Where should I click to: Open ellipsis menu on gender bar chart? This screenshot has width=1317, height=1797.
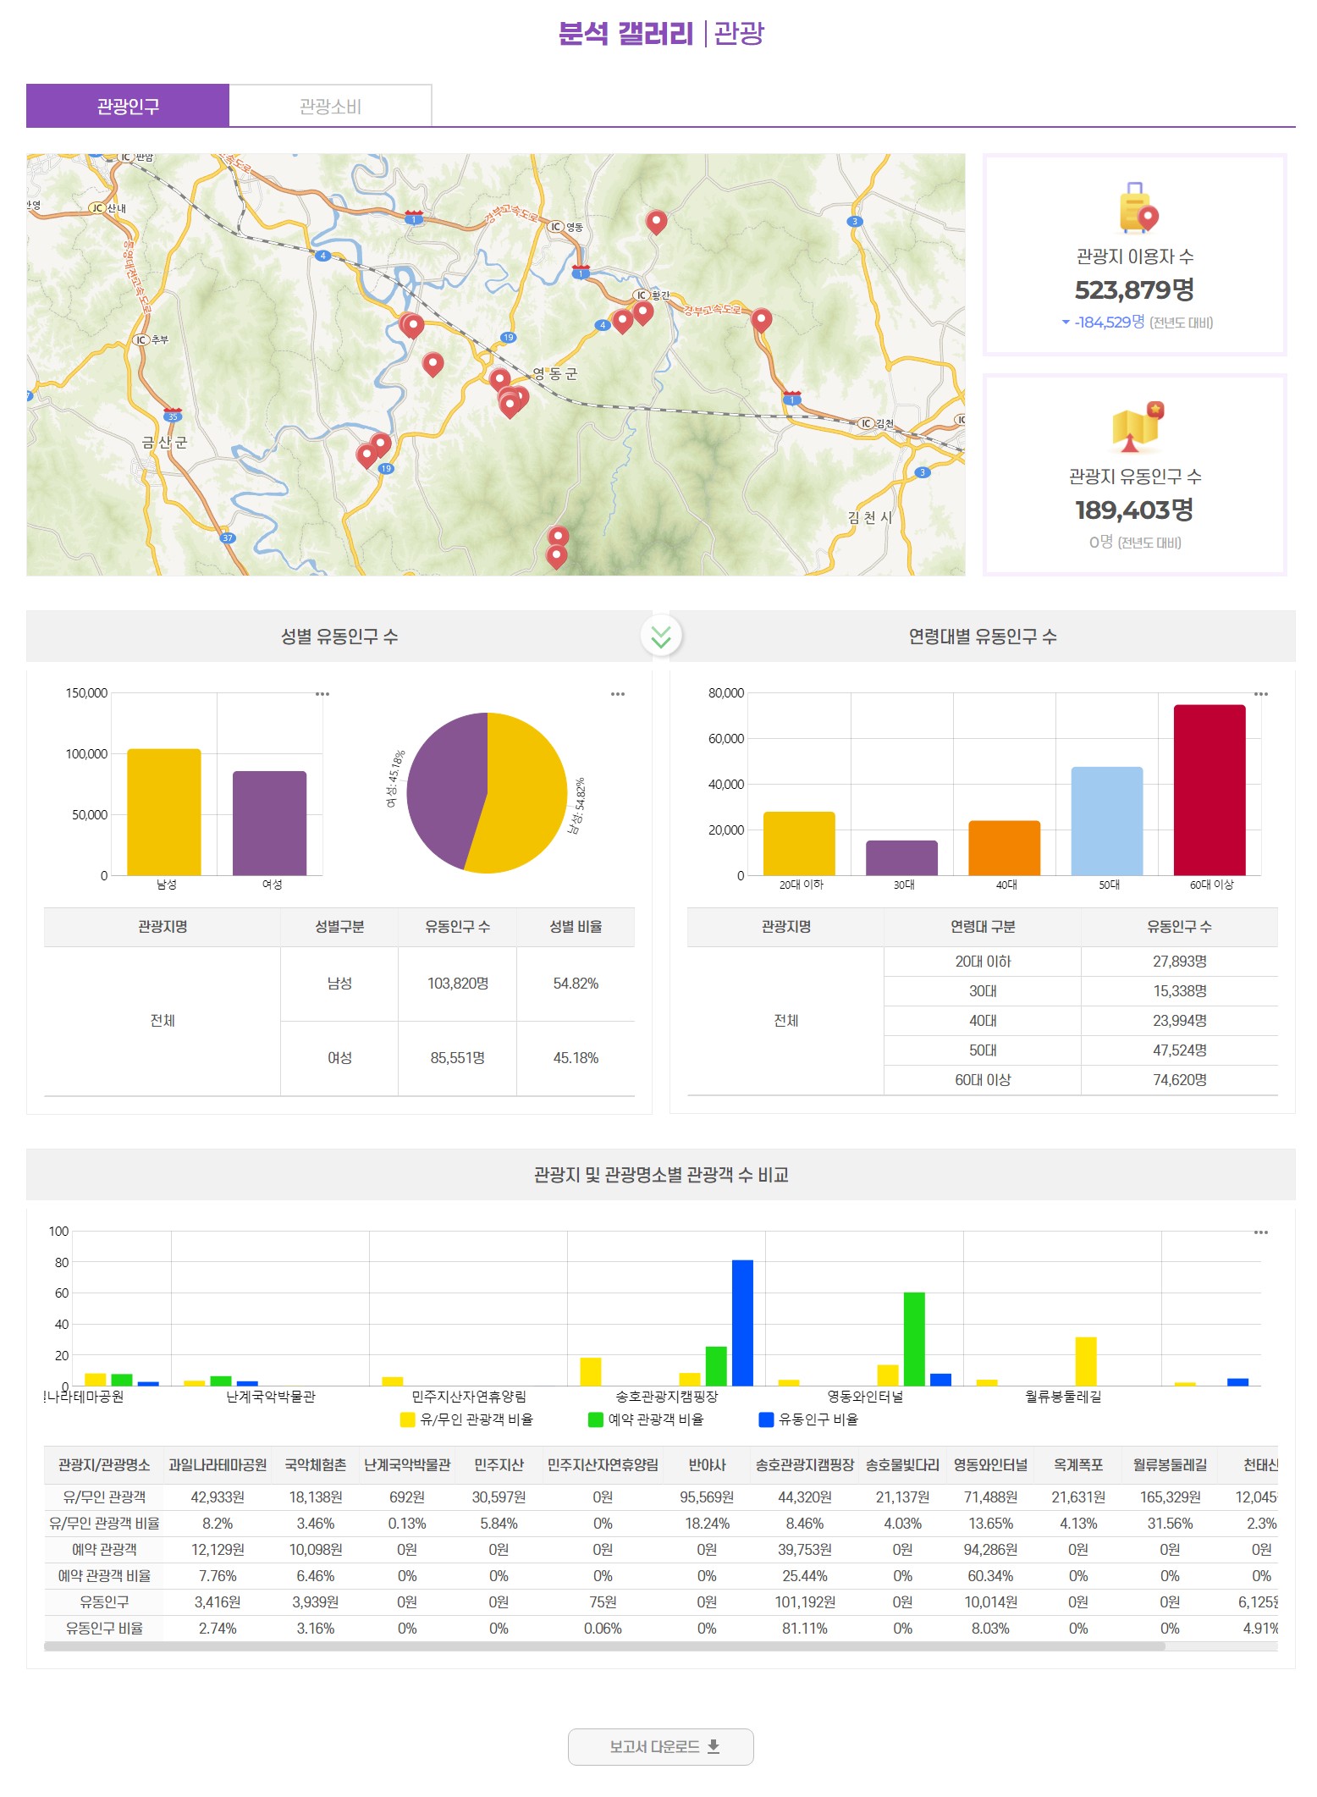click(322, 694)
